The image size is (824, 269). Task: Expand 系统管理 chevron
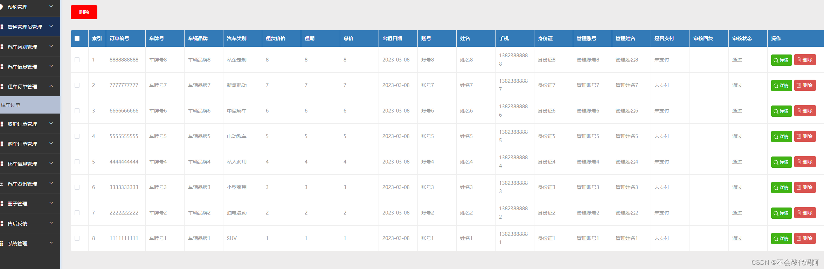[51, 243]
